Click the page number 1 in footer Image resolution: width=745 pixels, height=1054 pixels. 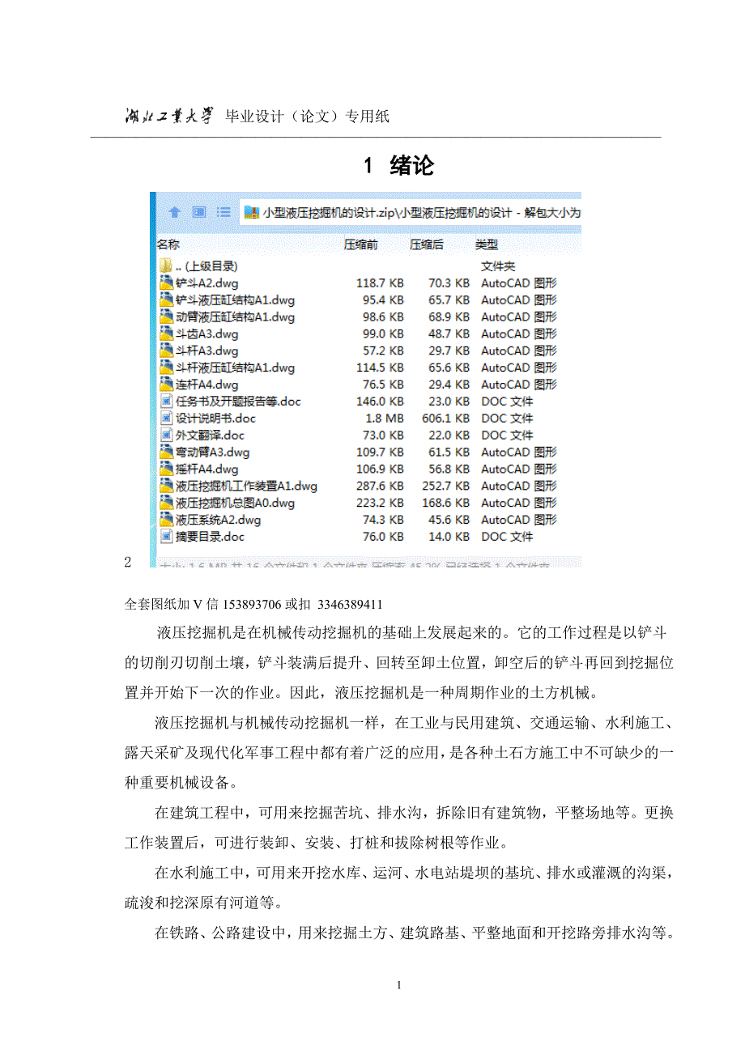[x=398, y=985]
